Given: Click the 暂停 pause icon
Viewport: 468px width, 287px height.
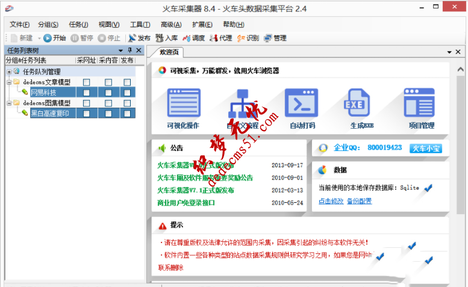Looking at the screenshot, I should click(x=75, y=38).
